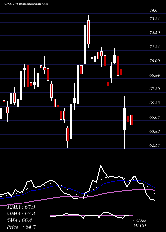Click the last red candlestick on the right
166x232 pixels.
point(132,120)
